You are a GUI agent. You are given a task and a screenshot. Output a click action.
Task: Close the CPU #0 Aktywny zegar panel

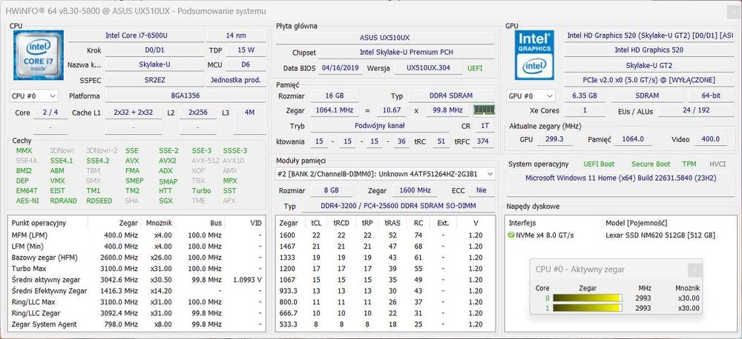click(695, 269)
